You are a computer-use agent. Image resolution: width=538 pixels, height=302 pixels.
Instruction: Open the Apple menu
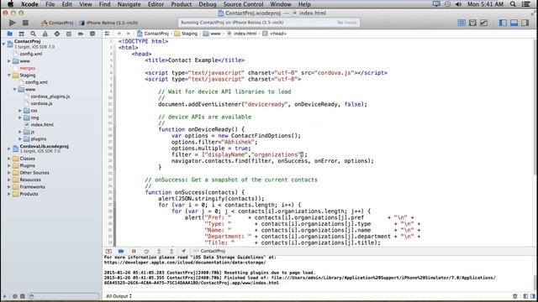click(x=10, y=4)
